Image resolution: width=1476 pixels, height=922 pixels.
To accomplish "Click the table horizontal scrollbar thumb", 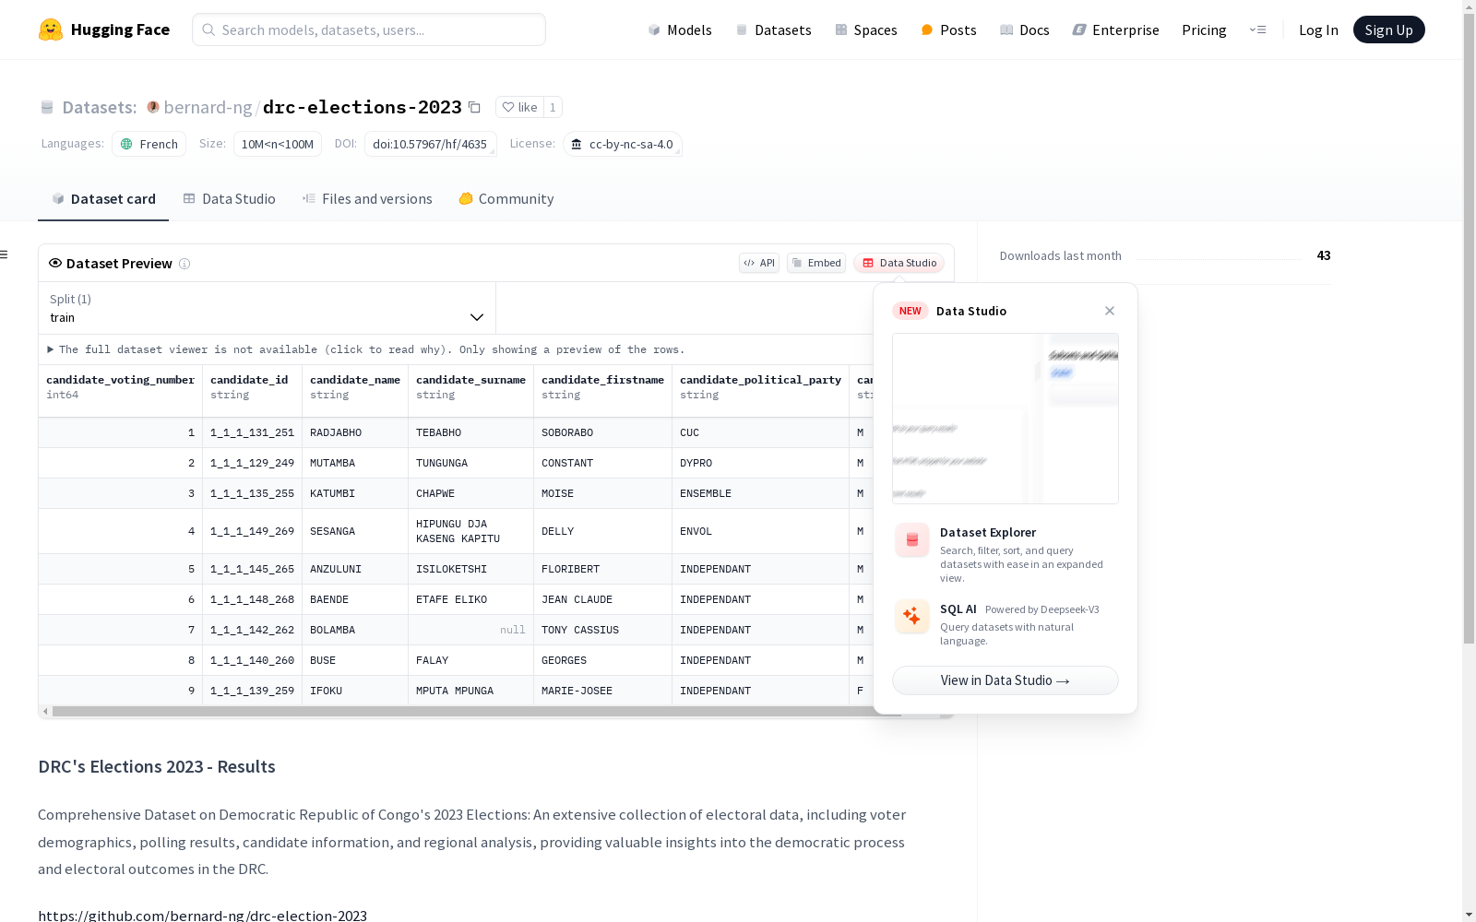I will pos(477,712).
